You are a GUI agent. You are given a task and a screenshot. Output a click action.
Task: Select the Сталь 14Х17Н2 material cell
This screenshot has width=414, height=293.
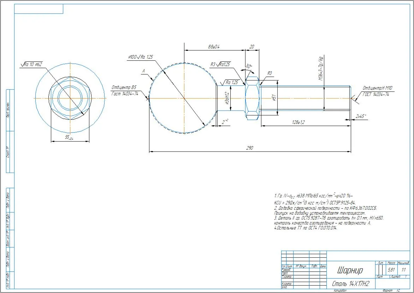[351, 284]
